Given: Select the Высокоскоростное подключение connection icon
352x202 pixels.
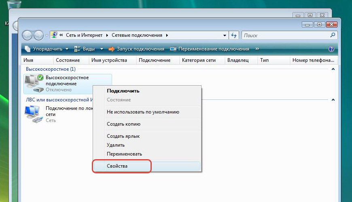Looking at the screenshot, I should pyautogui.click(x=34, y=83).
